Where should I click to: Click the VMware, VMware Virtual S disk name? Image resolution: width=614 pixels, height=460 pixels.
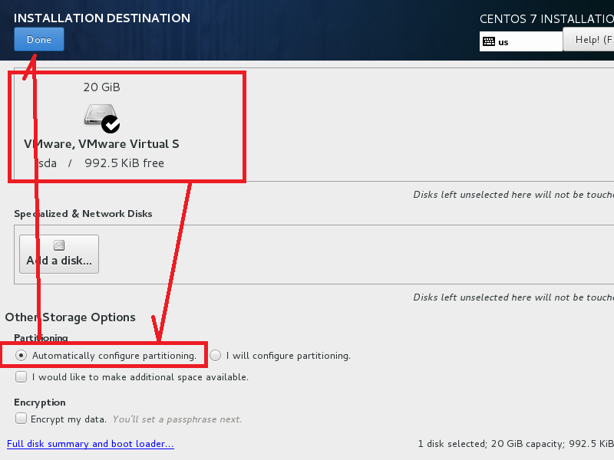pos(101,144)
